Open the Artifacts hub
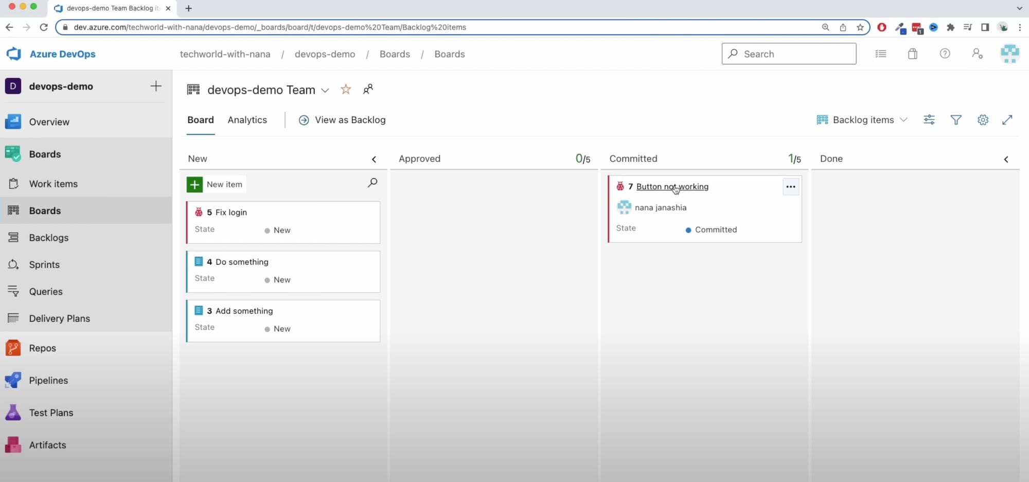The width and height of the screenshot is (1029, 482). pyautogui.click(x=86, y=445)
